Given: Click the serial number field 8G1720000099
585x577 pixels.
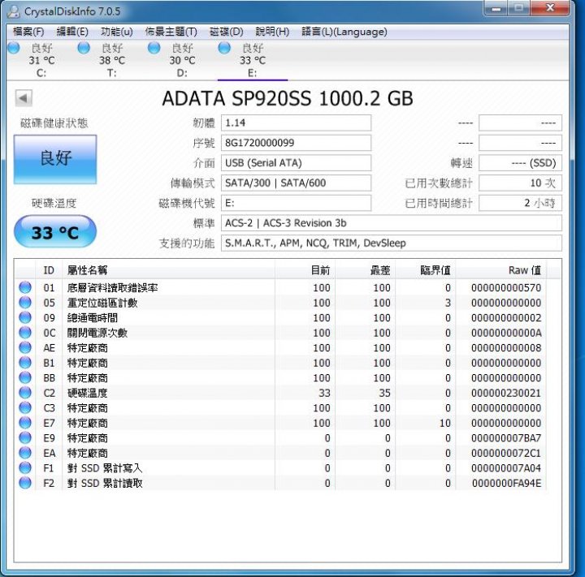Looking at the screenshot, I should point(297,143).
